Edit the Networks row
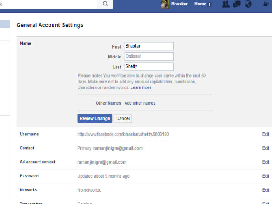 point(266,190)
